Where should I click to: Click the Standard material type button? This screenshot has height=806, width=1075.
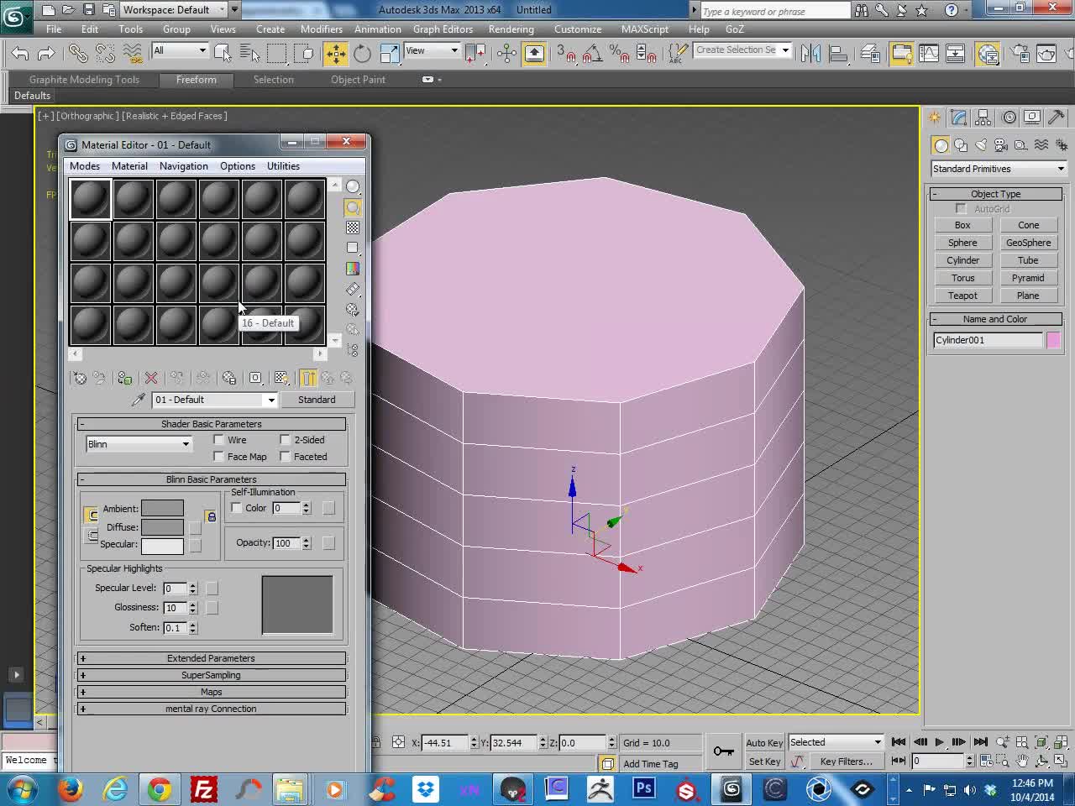click(317, 400)
